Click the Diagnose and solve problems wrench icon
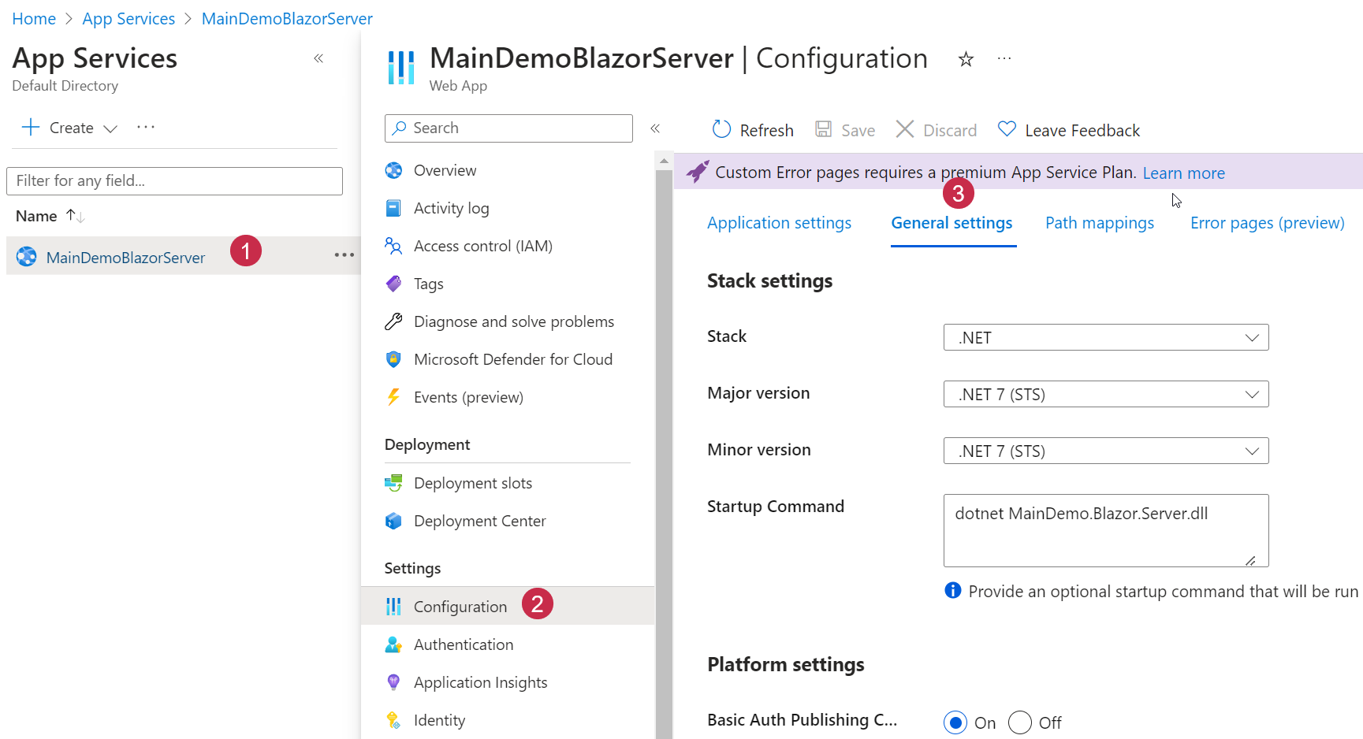The height and width of the screenshot is (739, 1363). [x=393, y=321]
